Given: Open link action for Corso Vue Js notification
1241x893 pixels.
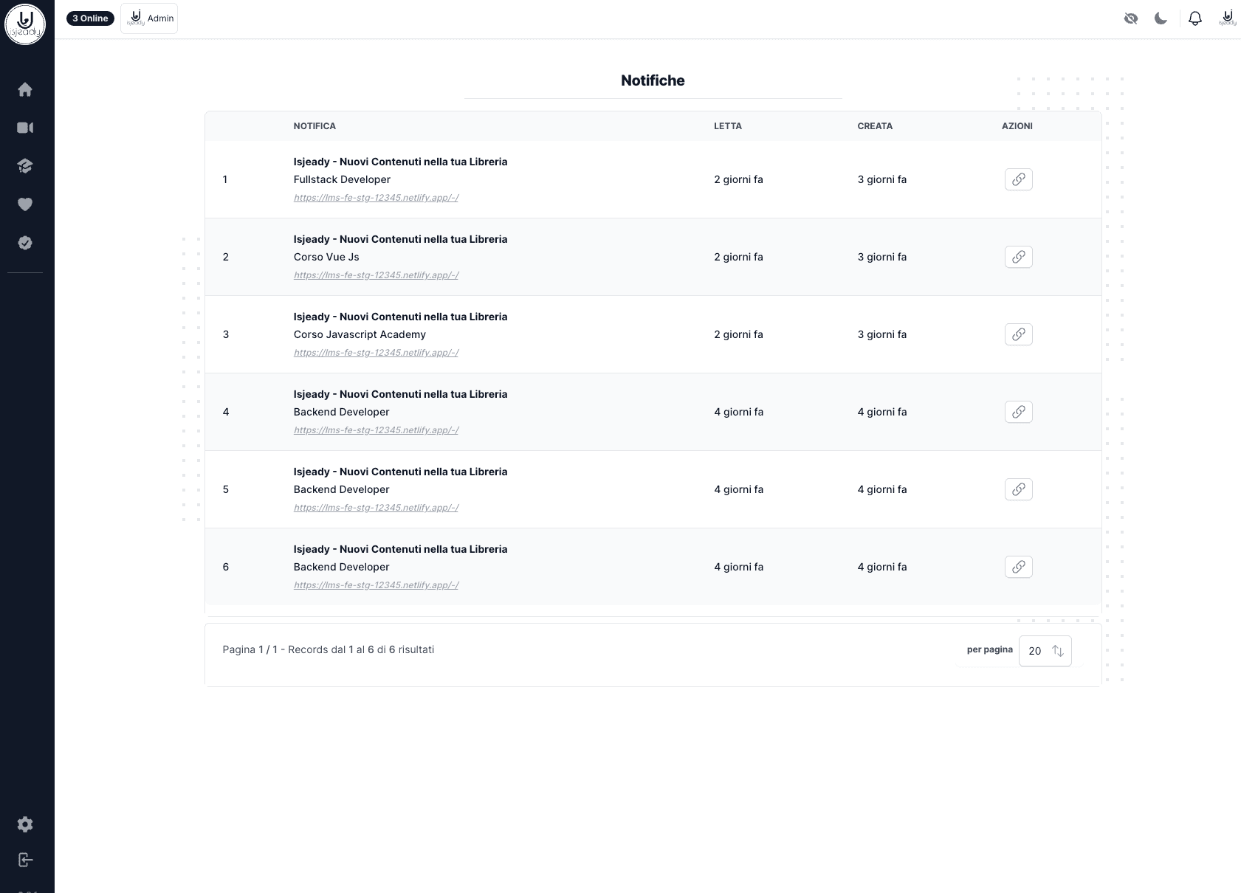Looking at the screenshot, I should (1018, 257).
